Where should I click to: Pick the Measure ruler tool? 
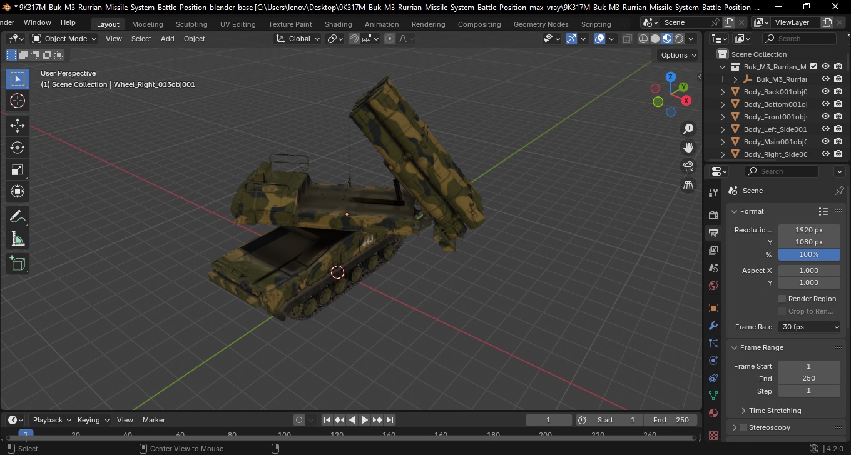(x=18, y=239)
